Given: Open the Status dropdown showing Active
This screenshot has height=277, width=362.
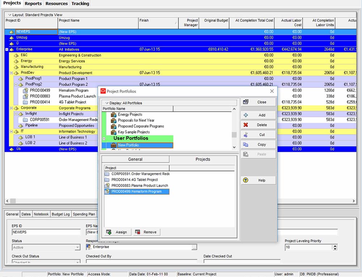Looking at the screenshot, I should pos(77,248).
